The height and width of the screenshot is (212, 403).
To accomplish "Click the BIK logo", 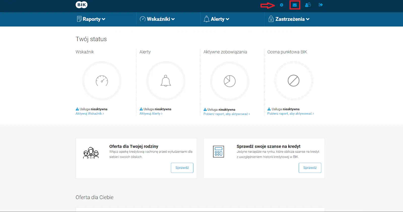I will pyautogui.click(x=82, y=5).
